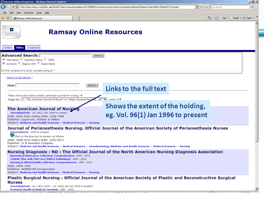
Task: Minimize the Internet Explorer window
Action: click(250, 2)
